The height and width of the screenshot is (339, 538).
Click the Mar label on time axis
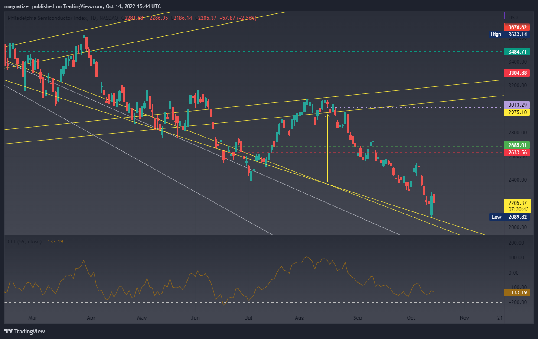tap(33, 318)
